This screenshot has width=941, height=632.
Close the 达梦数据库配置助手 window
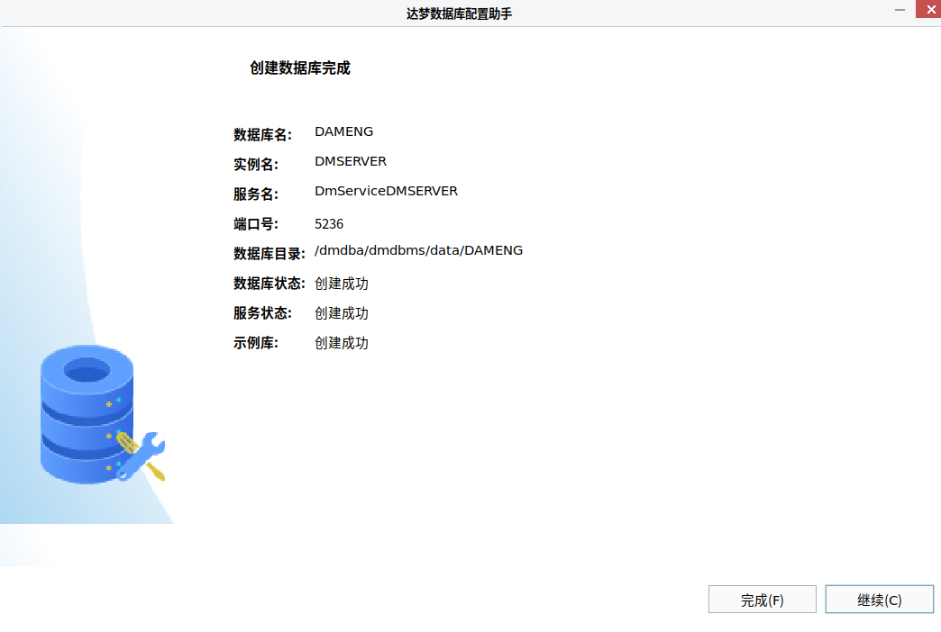pos(928,9)
